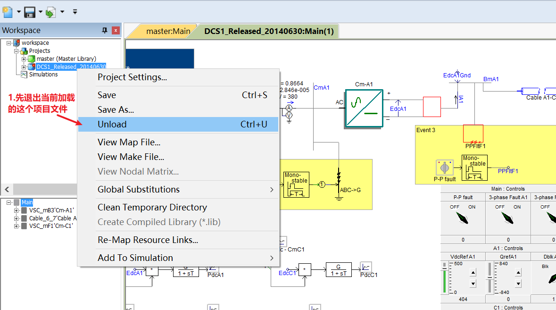Collapse the Main tree node
556x310 pixels.
pos(9,202)
